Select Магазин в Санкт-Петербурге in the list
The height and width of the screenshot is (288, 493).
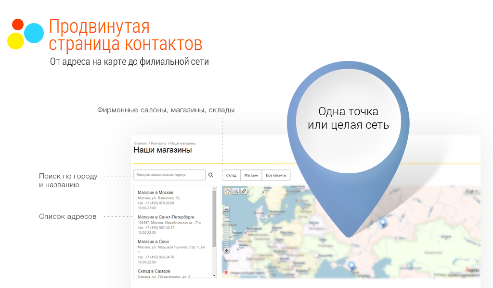(166, 217)
